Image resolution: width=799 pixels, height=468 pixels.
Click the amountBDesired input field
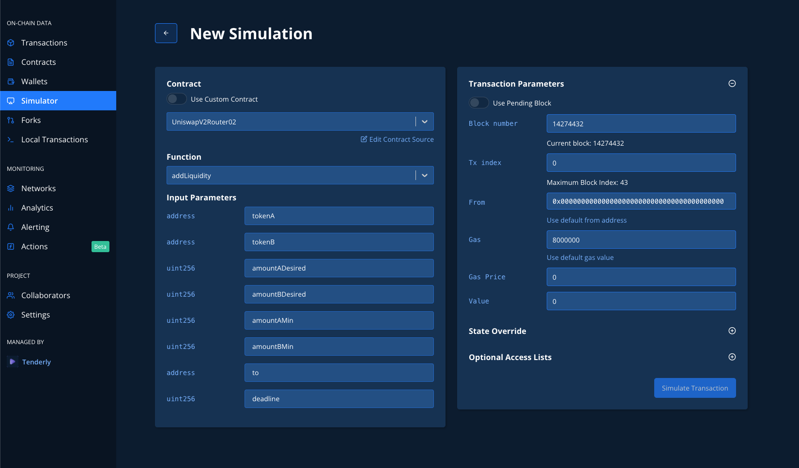tap(339, 294)
